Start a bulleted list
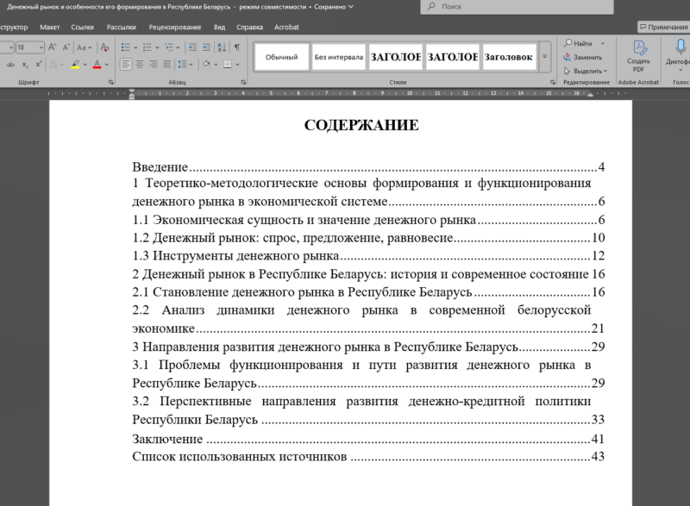 [125, 47]
